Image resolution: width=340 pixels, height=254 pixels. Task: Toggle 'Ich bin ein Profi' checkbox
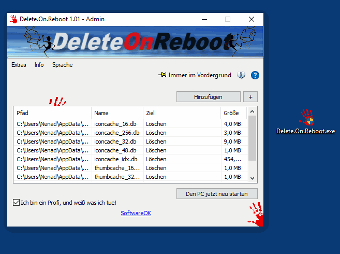pyautogui.click(x=16, y=203)
